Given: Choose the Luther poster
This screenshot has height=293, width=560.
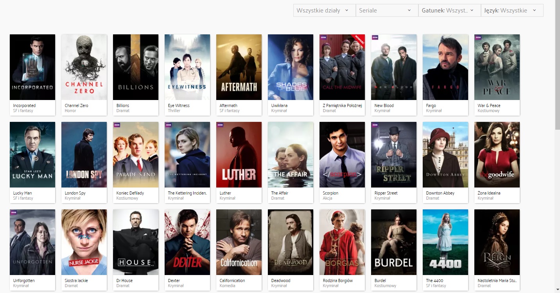Looking at the screenshot, I should (x=239, y=155).
